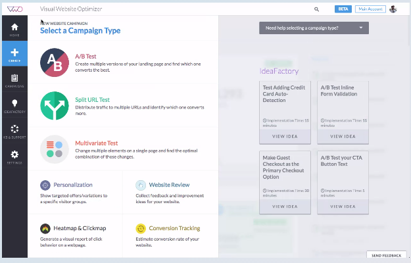The width and height of the screenshot is (411, 263).
Task: Click Visual Website Optimizer title text
Action: pyautogui.click(x=71, y=9)
